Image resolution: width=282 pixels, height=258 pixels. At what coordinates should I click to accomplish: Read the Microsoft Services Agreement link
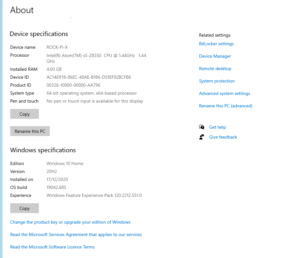[76, 234]
